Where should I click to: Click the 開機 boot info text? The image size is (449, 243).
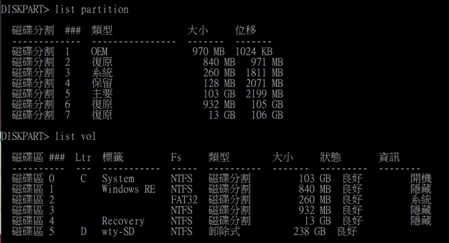coord(421,178)
